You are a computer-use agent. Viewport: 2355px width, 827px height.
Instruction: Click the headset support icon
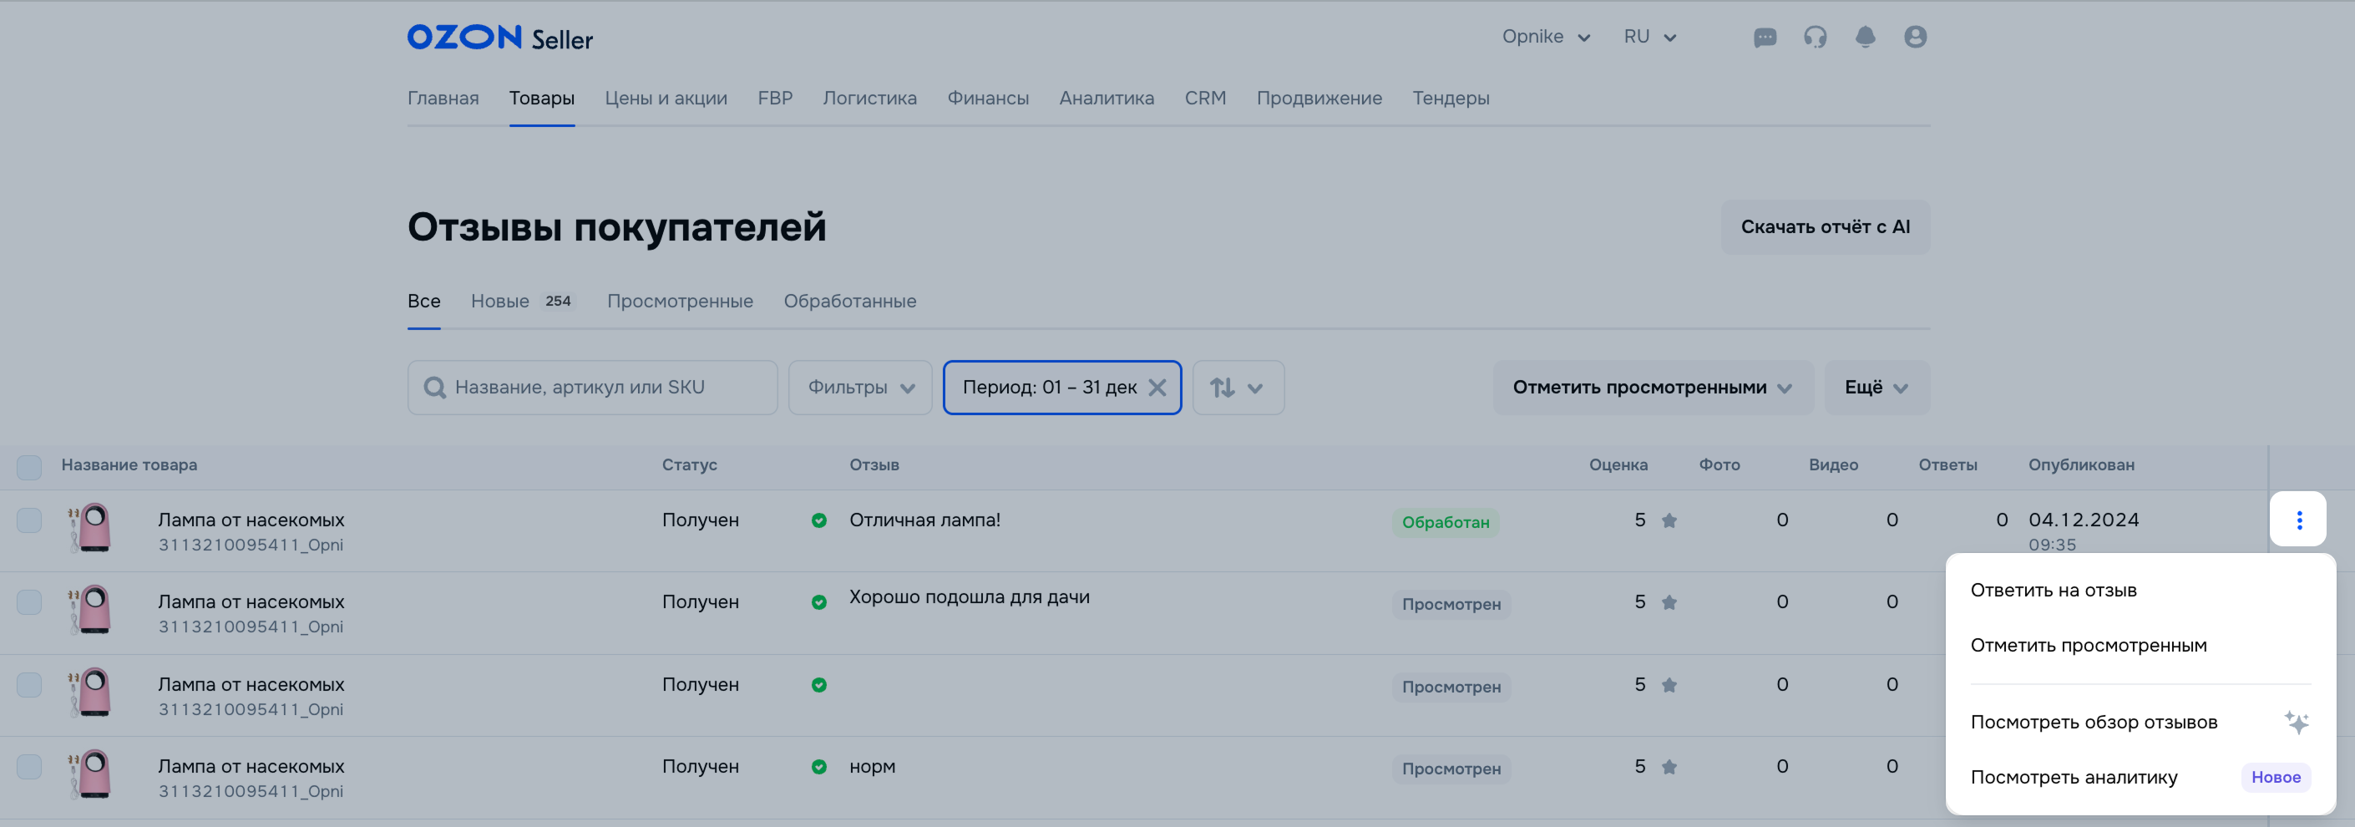[1815, 38]
